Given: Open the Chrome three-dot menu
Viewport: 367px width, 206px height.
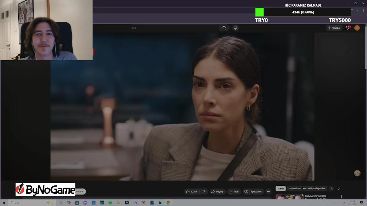Looking at the screenshot, I should pos(363,11).
